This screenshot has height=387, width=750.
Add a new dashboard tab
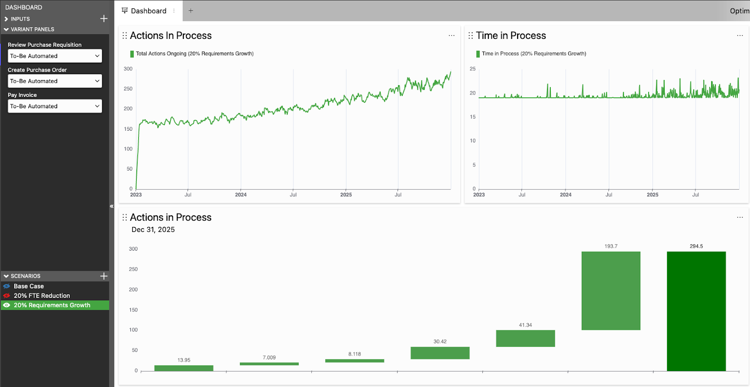pyautogui.click(x=191, y=11)
